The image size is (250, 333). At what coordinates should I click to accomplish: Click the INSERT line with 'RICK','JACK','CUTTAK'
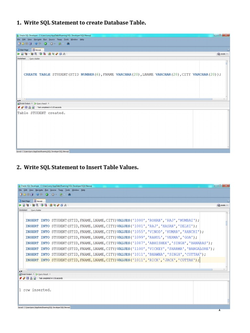(x=112, y=260)
